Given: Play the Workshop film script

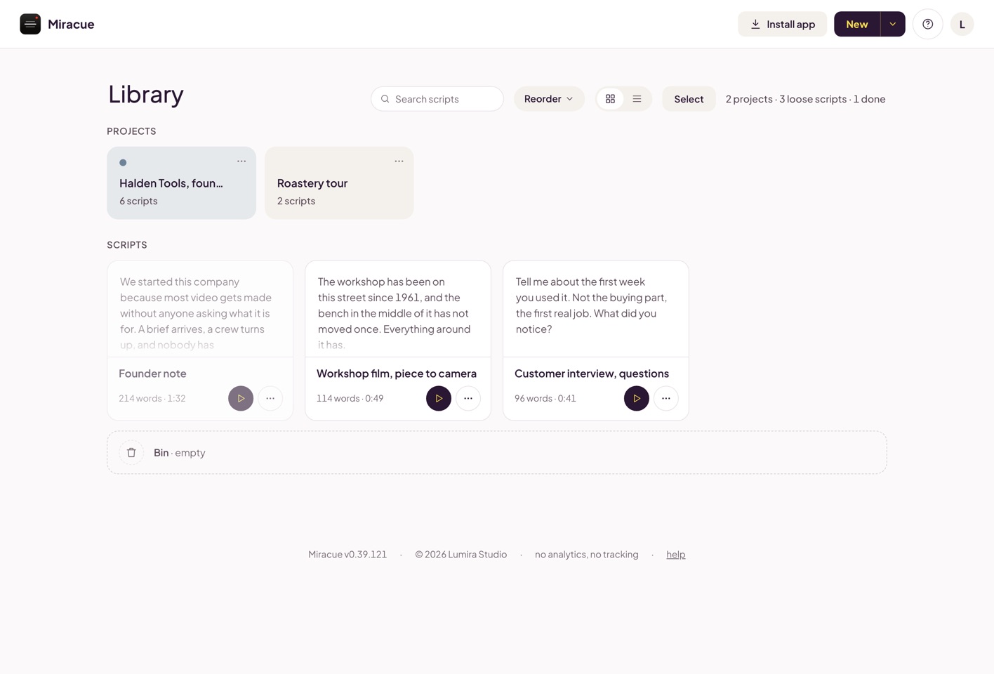Looking at the screenshot, I should (x=439, y=398).
